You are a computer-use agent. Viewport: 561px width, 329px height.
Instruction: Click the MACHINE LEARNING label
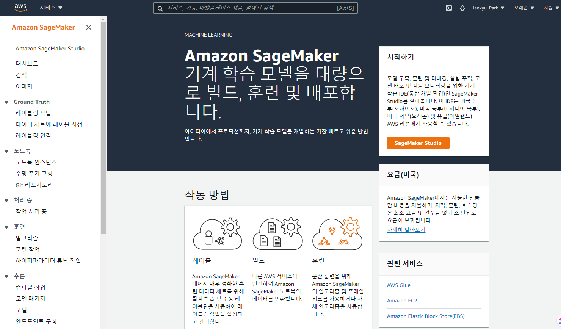coord(208,35)
